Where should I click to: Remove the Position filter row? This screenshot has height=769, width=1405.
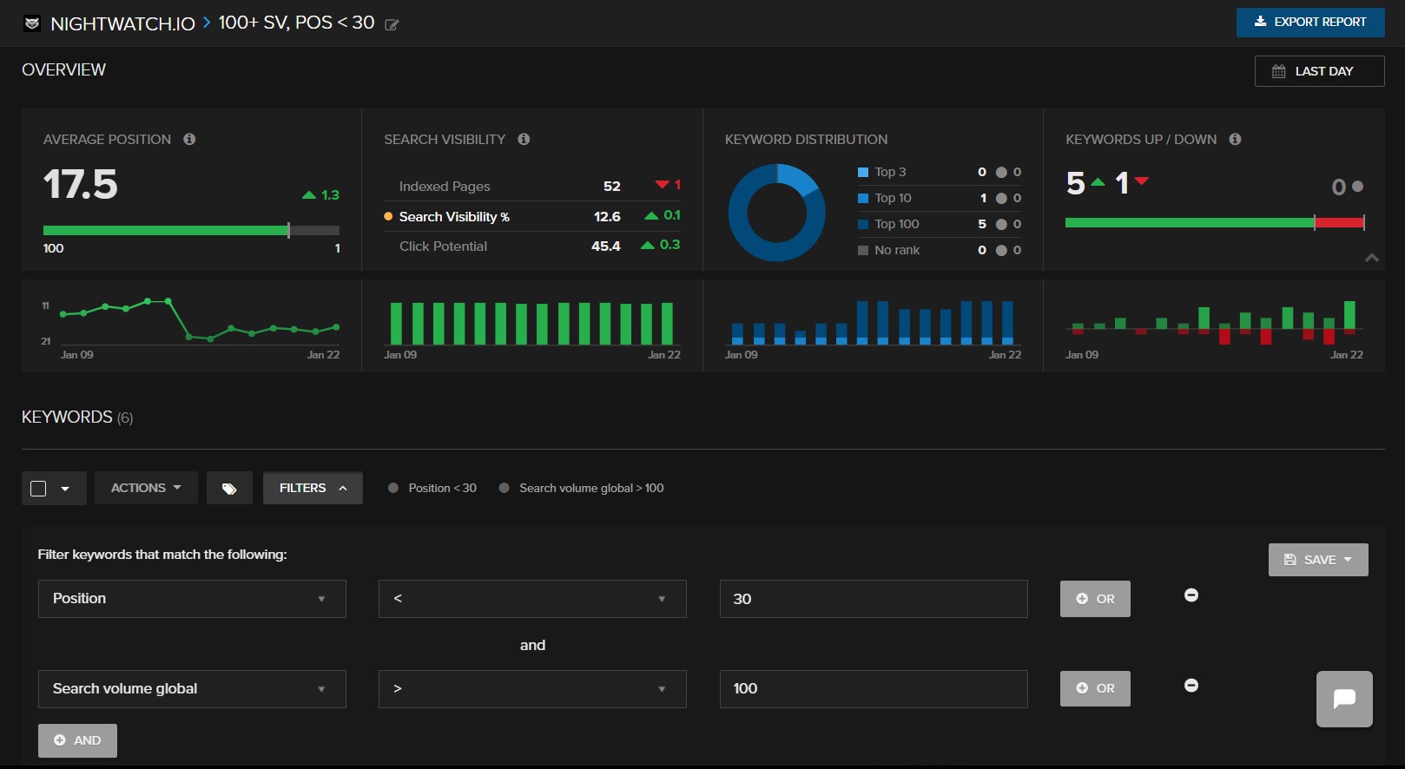[x=1191, y=595]
